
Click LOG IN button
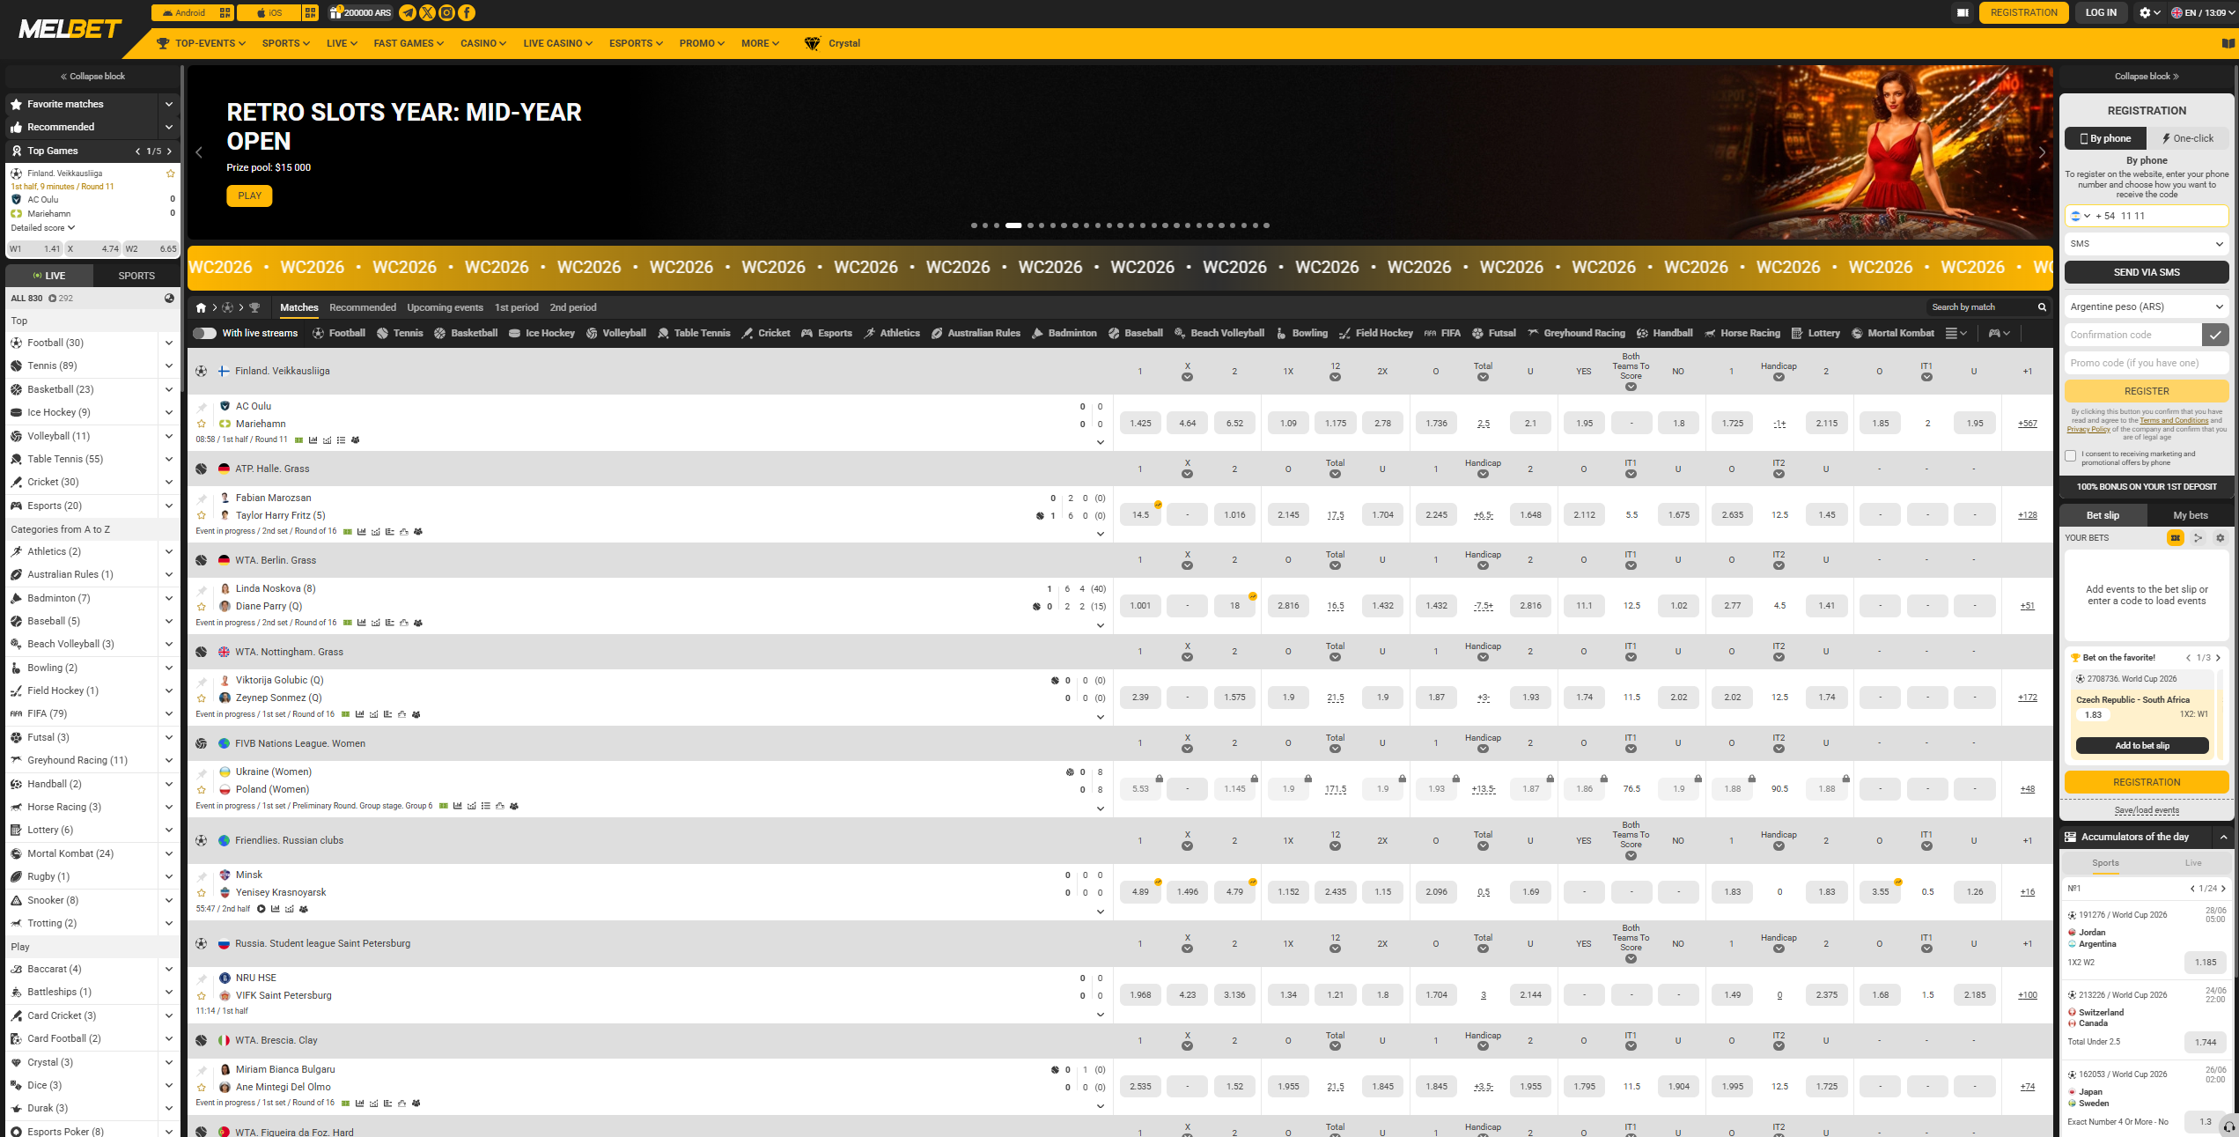pyautogui.click(x=2101, y=12)
